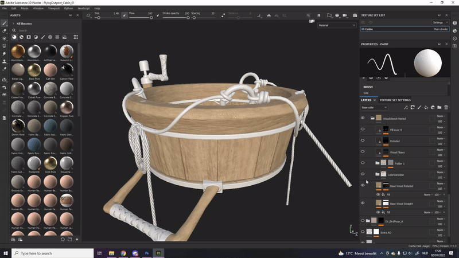
Task: Select the Polygon fill tool
Action: click(4, 46)
